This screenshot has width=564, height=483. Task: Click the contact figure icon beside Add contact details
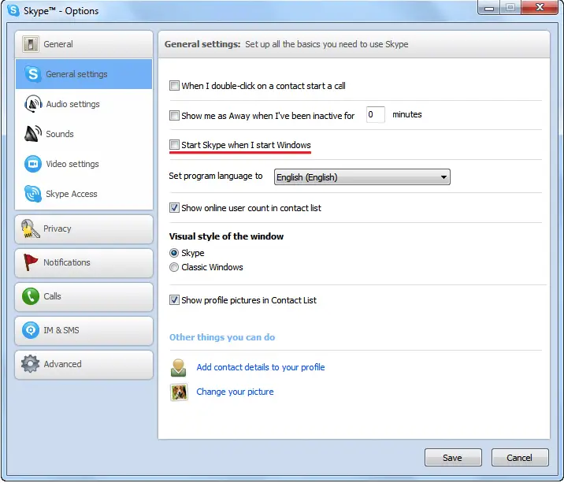[x=178, y=367]
